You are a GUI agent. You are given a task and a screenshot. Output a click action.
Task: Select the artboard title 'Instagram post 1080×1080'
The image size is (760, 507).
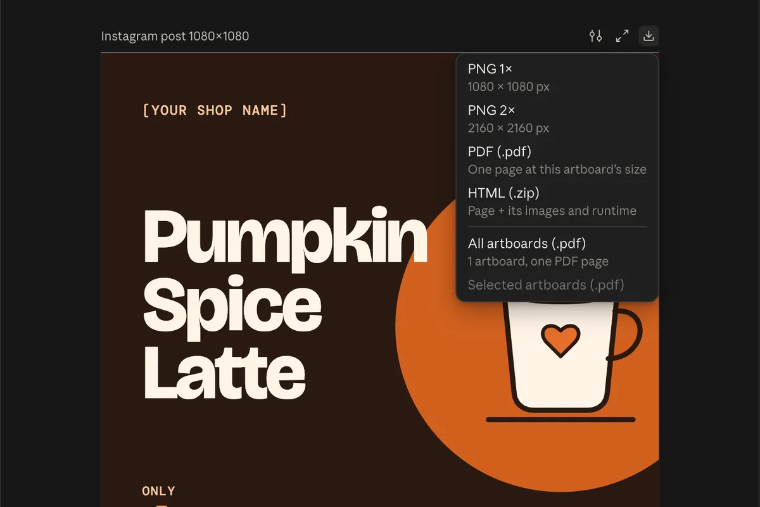point(175,36)
